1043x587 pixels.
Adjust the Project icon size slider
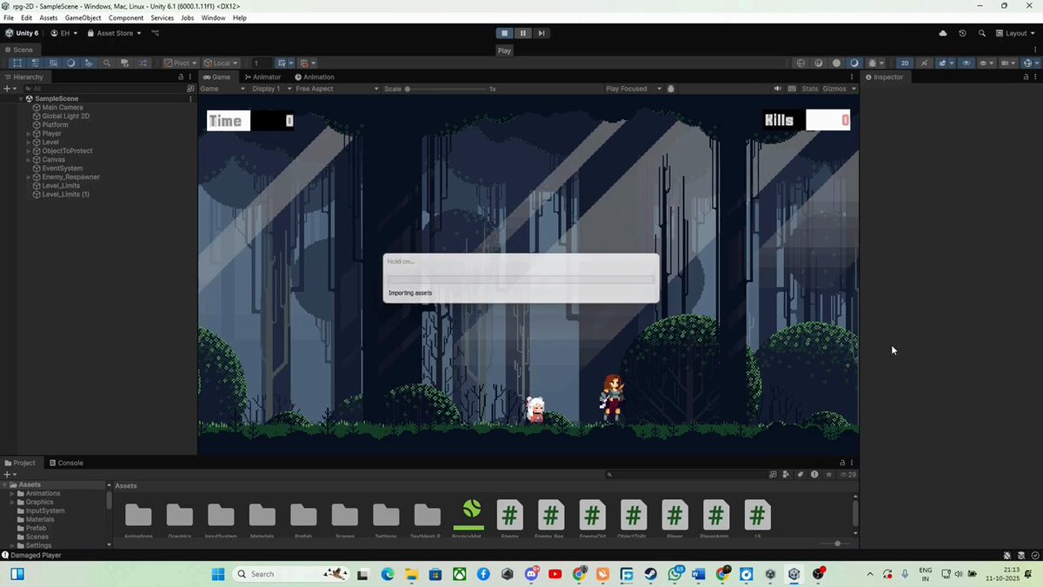coord(836,544)
